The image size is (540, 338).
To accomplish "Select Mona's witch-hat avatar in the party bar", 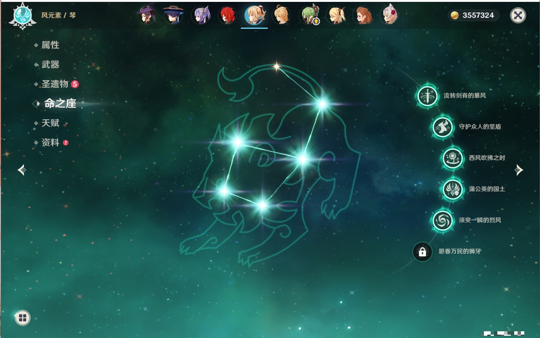I will tap(146, 15).
